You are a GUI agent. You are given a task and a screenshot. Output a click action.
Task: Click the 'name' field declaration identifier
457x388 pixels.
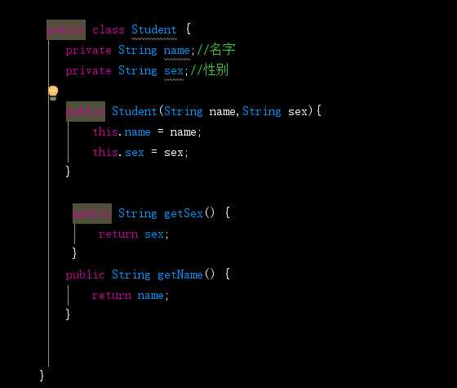pyautogui.click(x=176, y=51)
